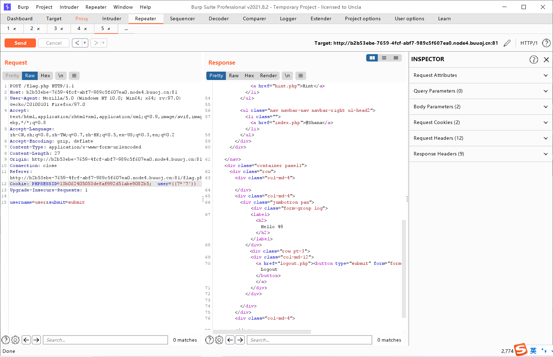This screenshot has height=357, width=553.
Task: Open forward history dropdown arrow
Action: [x=104, y=43]
